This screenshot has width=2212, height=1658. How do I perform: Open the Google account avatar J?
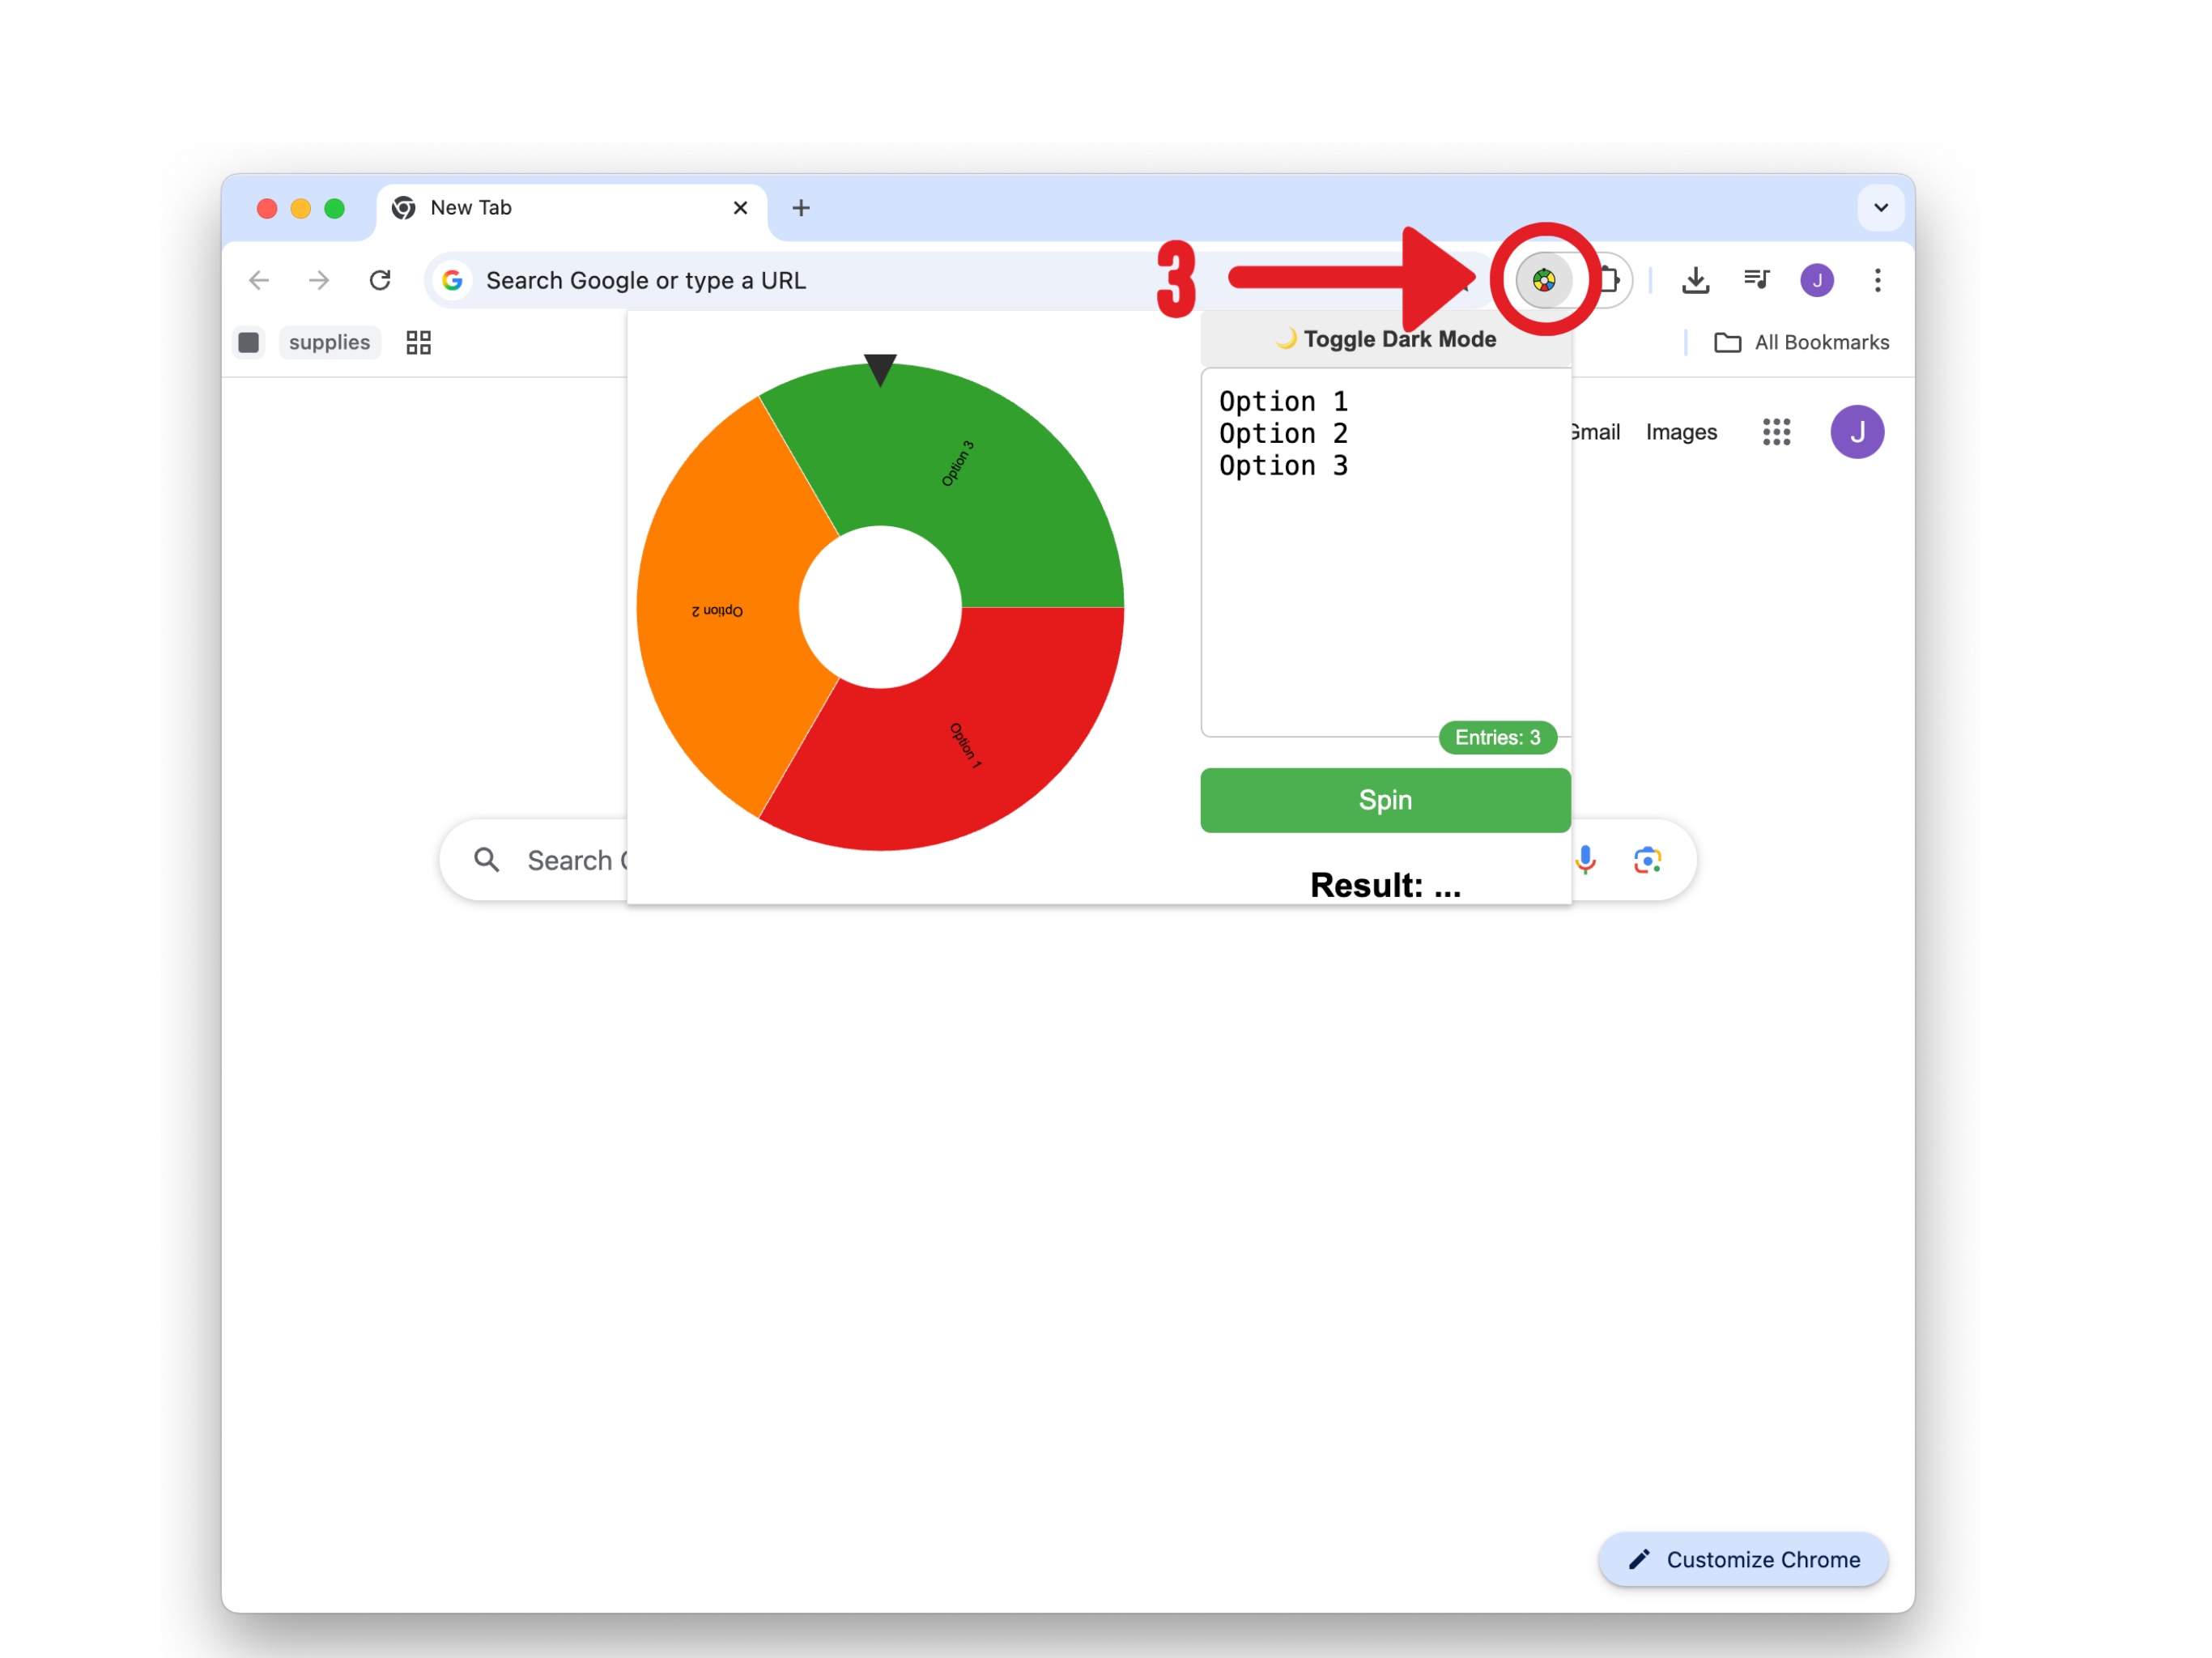coord(1857,432)
